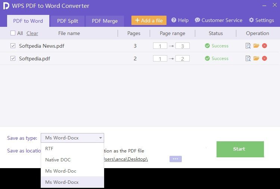The height and width of the screenshot is (189, 280).
Task: Collapse the Save as type dropdown
Action: (100, 138)
